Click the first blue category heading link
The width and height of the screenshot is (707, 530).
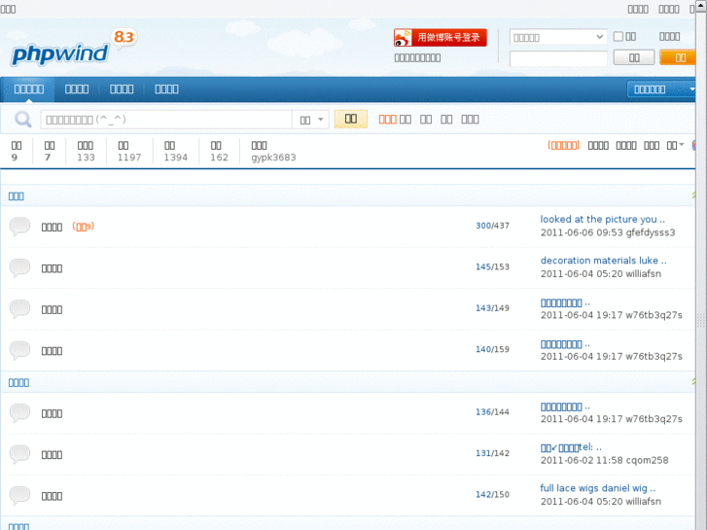17,196
